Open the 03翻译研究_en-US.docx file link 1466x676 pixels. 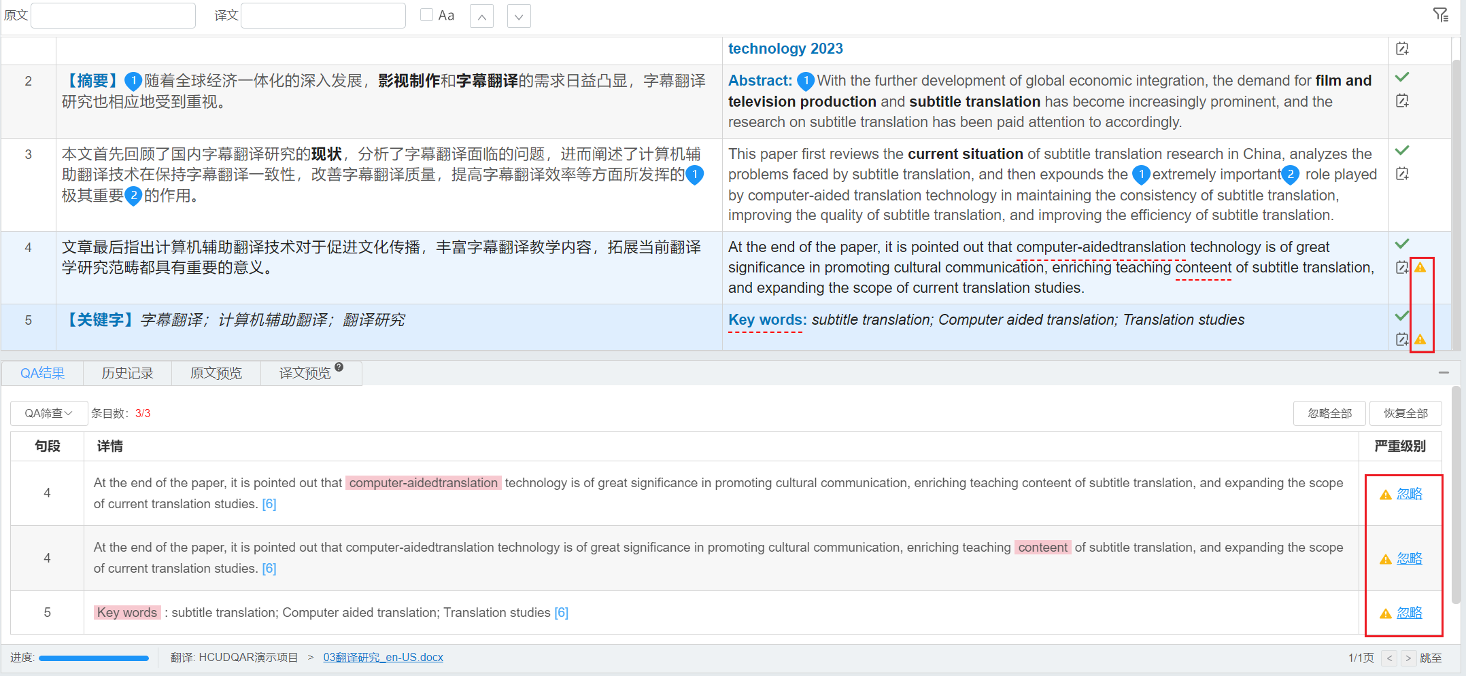pyautogui.click(x=383, y=657)
